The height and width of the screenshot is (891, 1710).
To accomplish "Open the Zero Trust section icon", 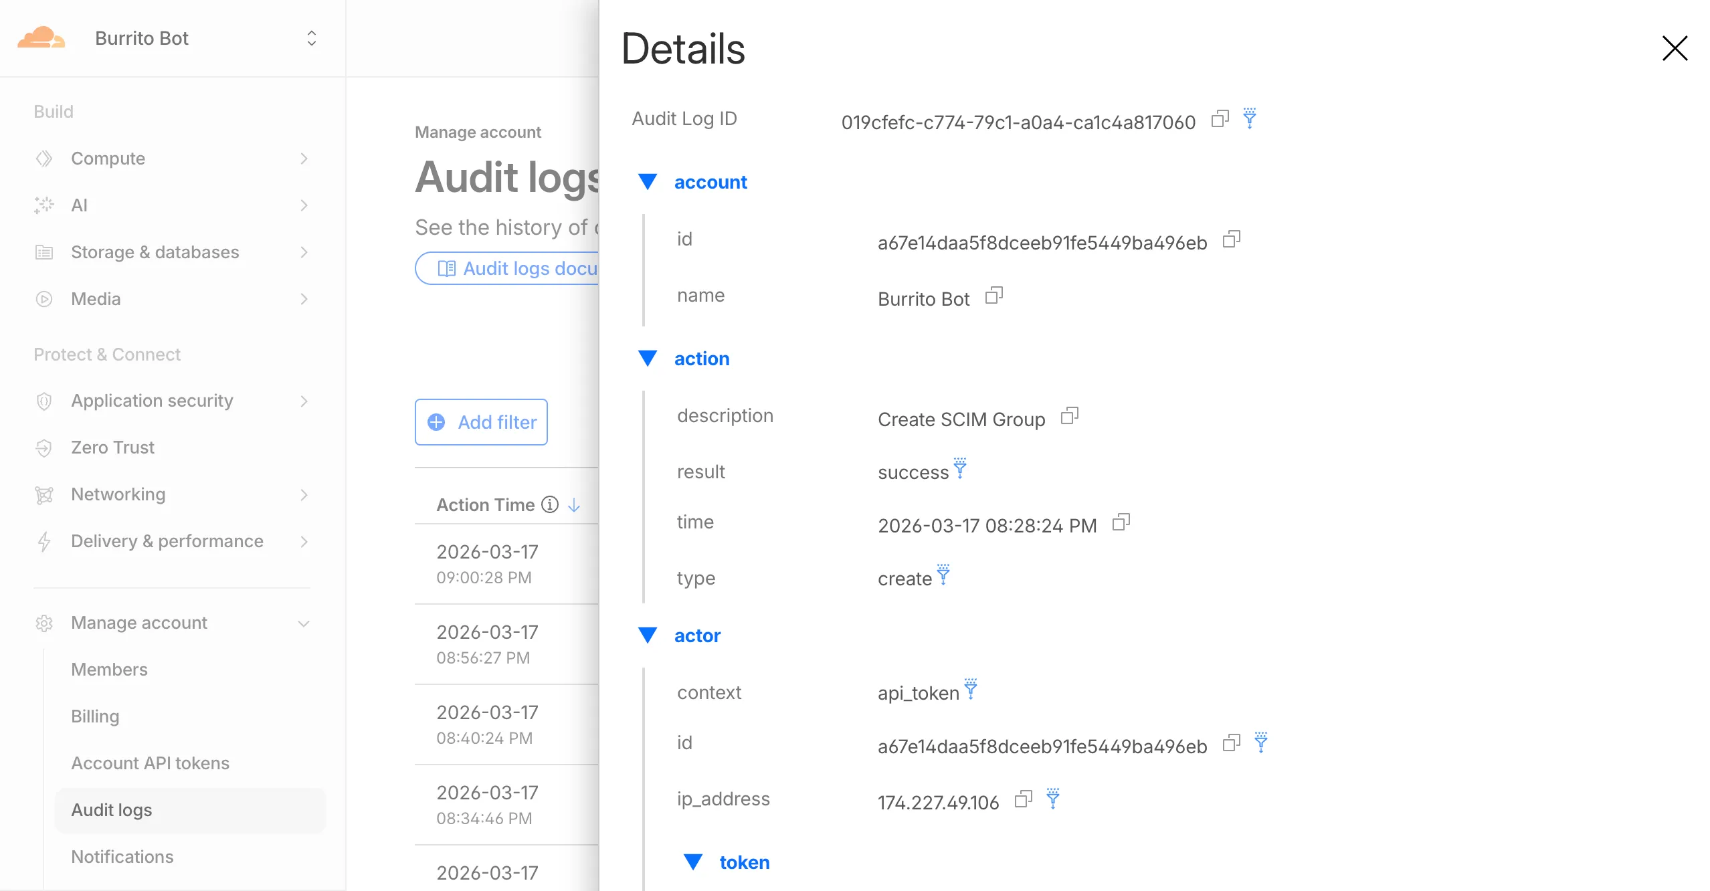I will click(x=43, y=448).
